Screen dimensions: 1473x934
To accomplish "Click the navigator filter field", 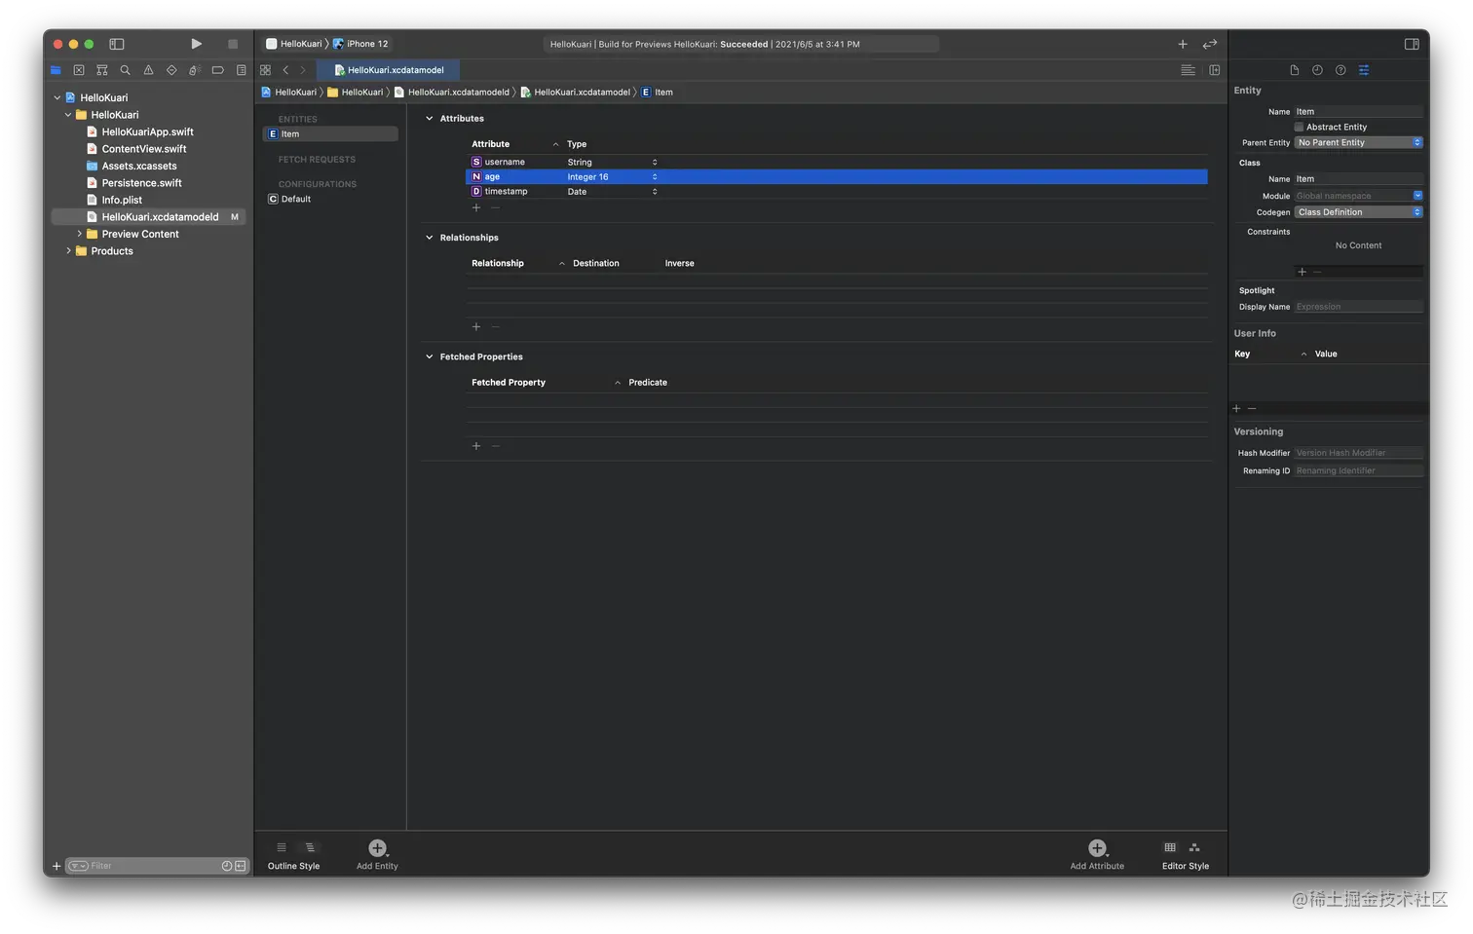I will (x=146, y=865).
